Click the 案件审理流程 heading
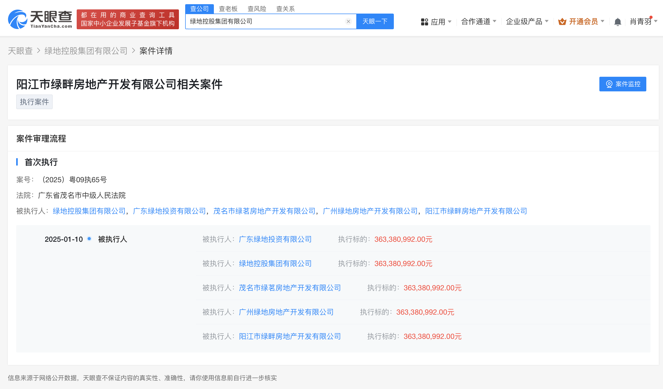 coord(41,139)
